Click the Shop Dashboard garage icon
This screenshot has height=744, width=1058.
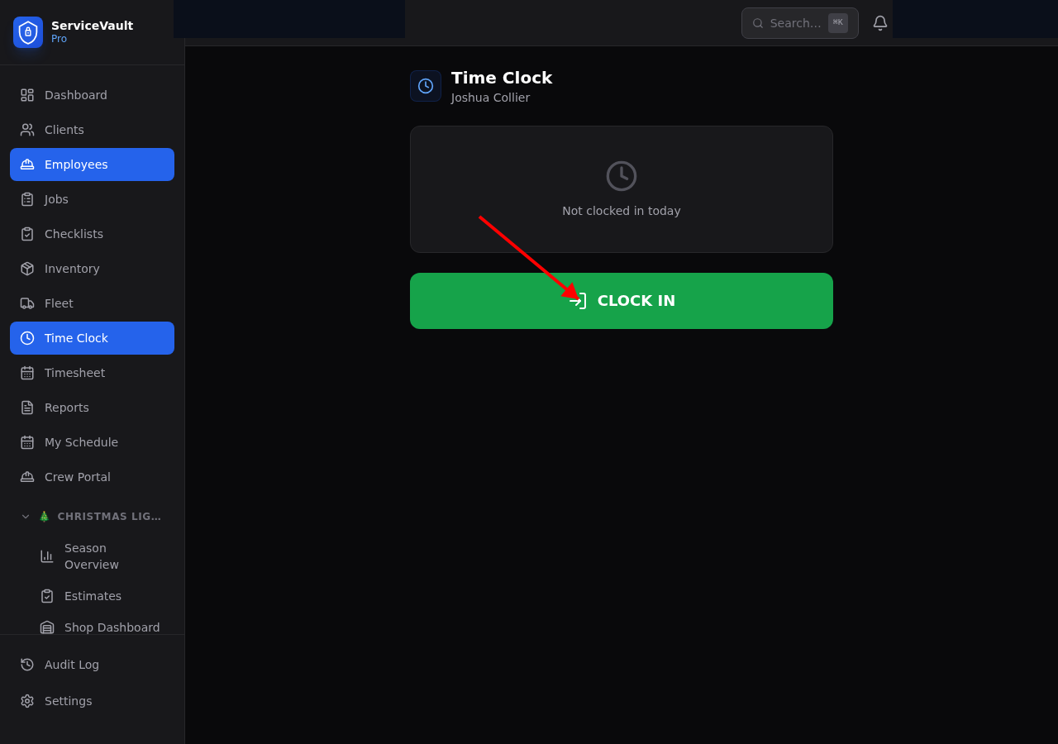pos(47,627)
